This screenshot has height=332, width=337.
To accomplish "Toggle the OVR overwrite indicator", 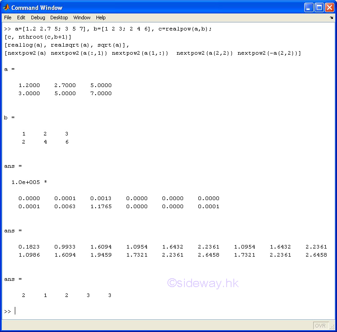I will [320, 326].
